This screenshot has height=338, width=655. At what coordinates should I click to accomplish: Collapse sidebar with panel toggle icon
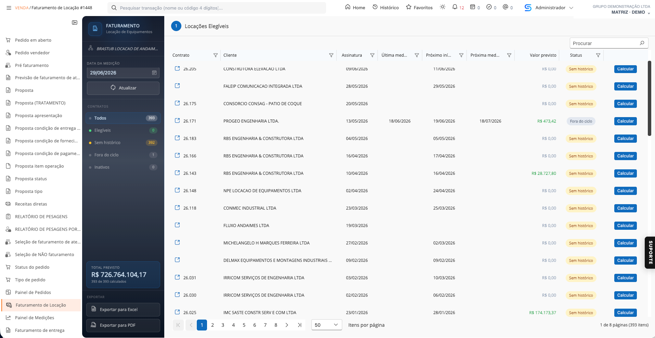coord(75,23)
